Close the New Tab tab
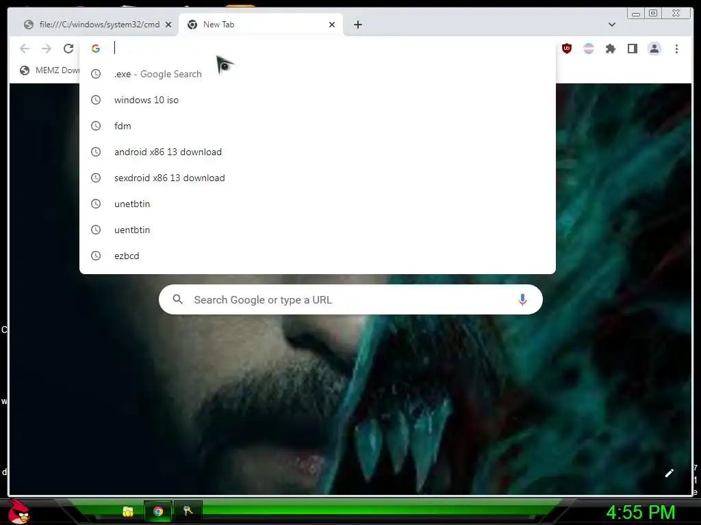The image size is (701, 525). [332, 25]
